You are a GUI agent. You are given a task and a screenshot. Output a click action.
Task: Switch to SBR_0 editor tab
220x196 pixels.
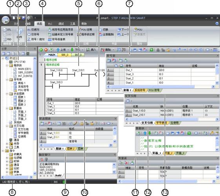click(x=65, y=55)
